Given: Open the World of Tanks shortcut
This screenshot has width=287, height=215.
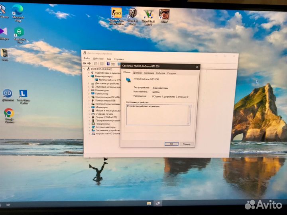Looking at the screenshot, I should pos(133,15).
